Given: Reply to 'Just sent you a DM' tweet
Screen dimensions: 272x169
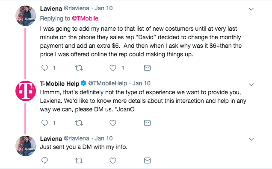Looking at the screenshot, I should (x=45, y=160).
